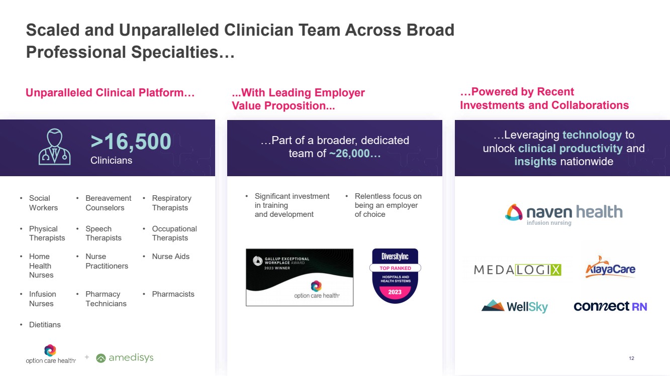Click the AlayaCare logo

(610, 269)
